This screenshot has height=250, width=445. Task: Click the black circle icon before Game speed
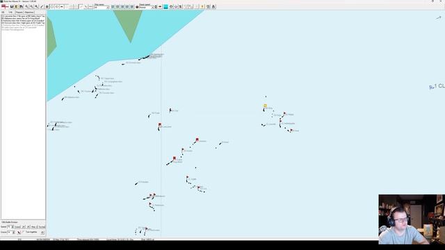[137, 7]
